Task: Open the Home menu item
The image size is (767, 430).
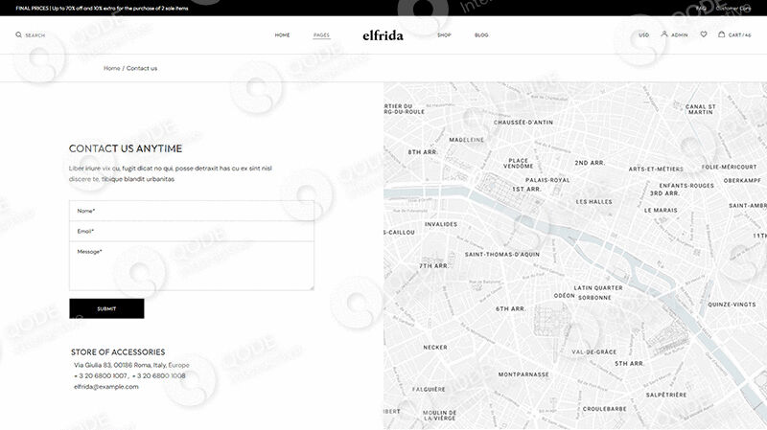Action: (x=282, y=35)
